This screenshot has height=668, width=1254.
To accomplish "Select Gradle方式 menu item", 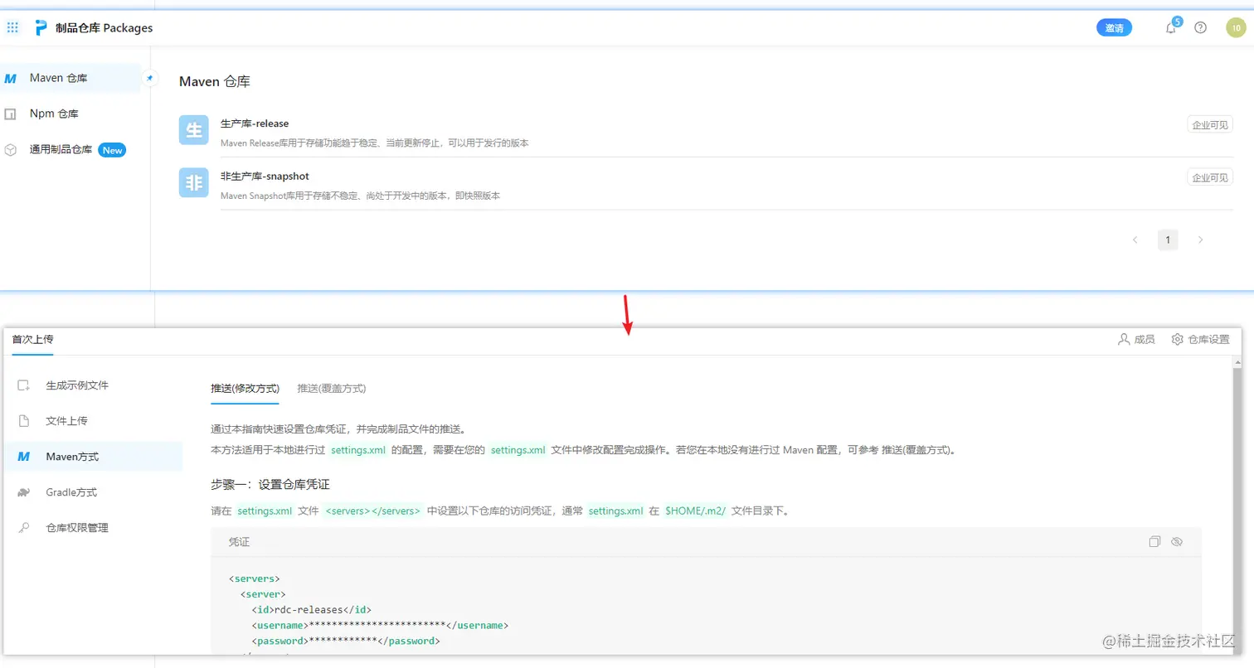I will pyautogui.click(x=93, y=492).
